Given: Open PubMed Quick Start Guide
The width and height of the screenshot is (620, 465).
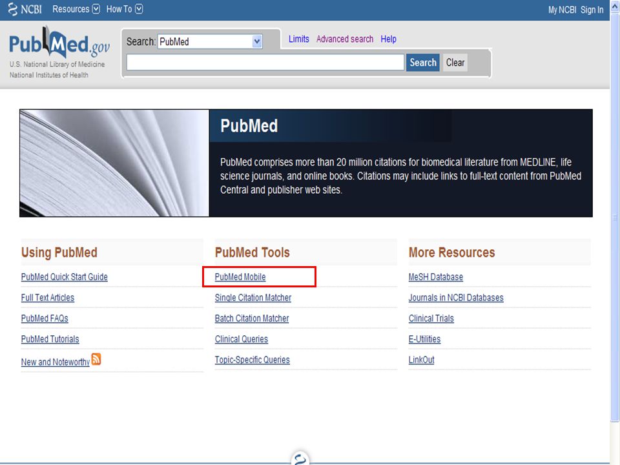Looking at the screenshot, I should [64, 277].
